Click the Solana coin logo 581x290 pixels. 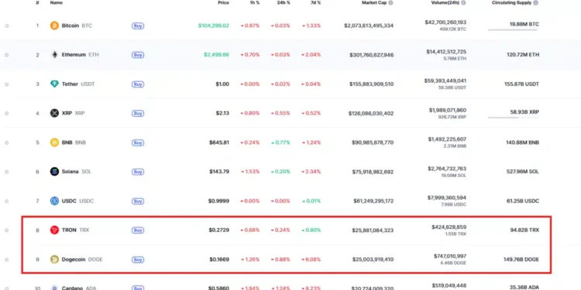click(x=54, y=172)
